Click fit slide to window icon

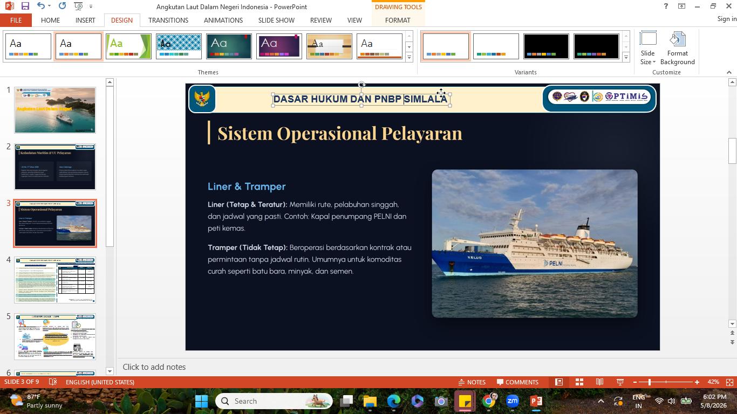pyautogui.click(x=729, y=382)
